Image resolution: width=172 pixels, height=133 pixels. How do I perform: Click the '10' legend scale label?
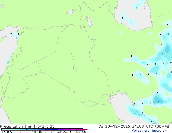34,132
